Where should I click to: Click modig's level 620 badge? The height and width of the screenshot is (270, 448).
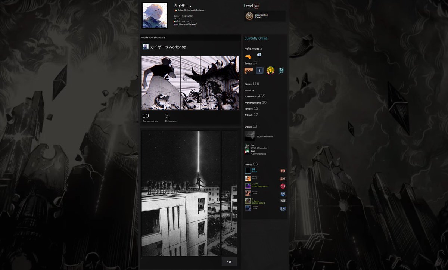point(283,178)
